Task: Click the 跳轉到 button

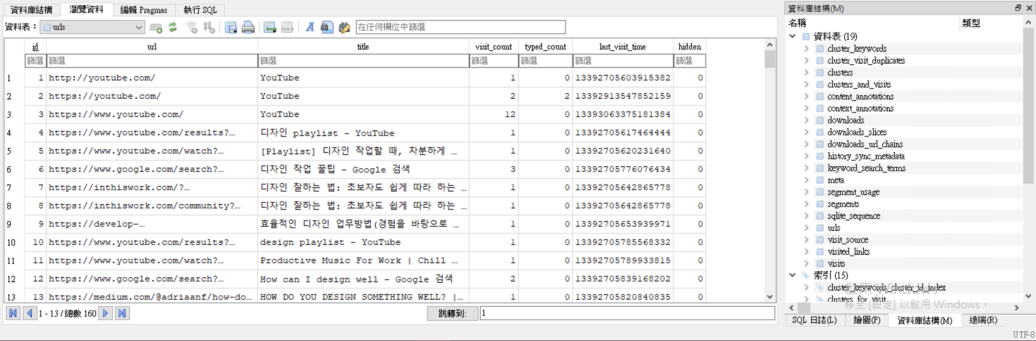Action: 452,313
